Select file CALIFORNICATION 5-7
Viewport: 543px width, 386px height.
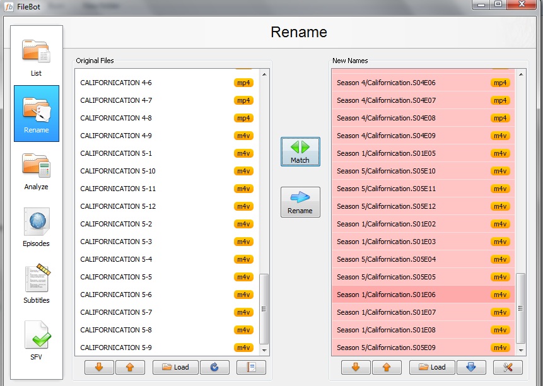(167, 312)
